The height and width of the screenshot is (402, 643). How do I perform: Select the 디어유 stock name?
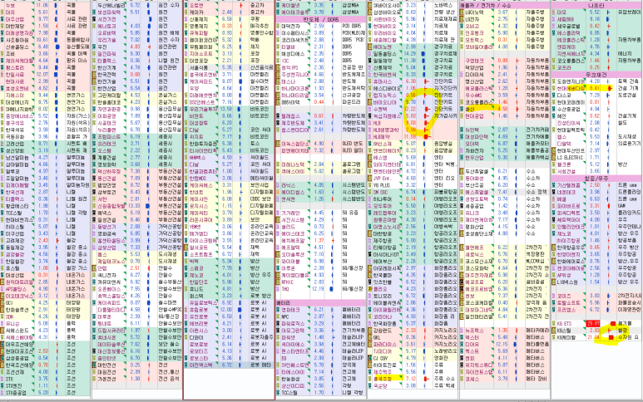tap(472, 345)
